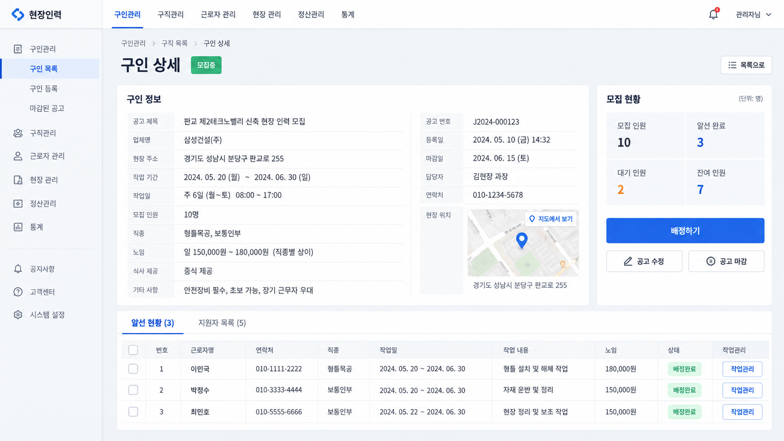Click the 대기 인원 count 2
This screenshot has width=784, height=441.
(620, 189)
